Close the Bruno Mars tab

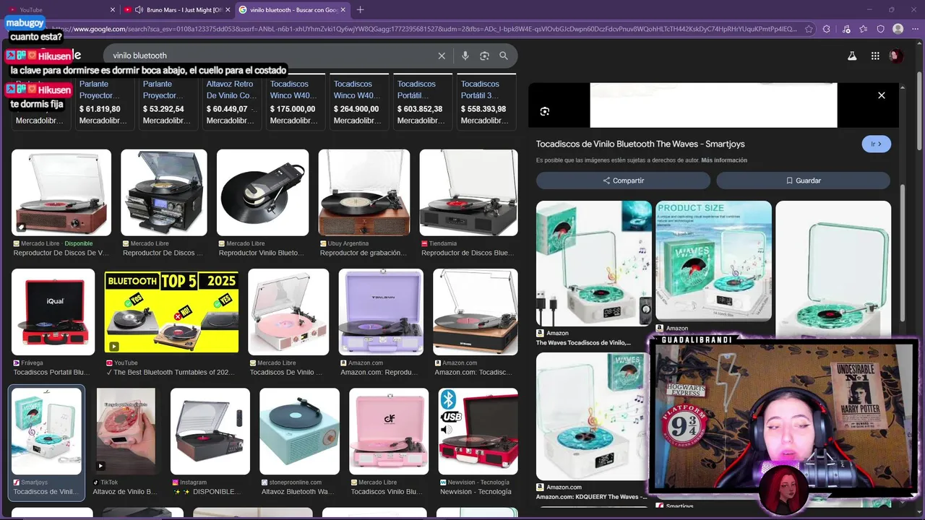[228, 9]
